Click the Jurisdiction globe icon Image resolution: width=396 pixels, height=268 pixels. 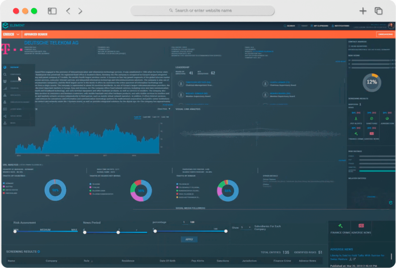387,118
